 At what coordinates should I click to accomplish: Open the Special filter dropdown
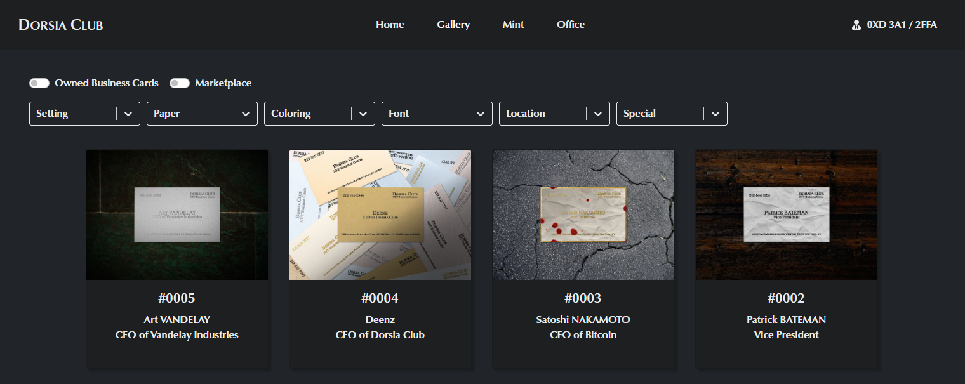[x=672, y=114]
